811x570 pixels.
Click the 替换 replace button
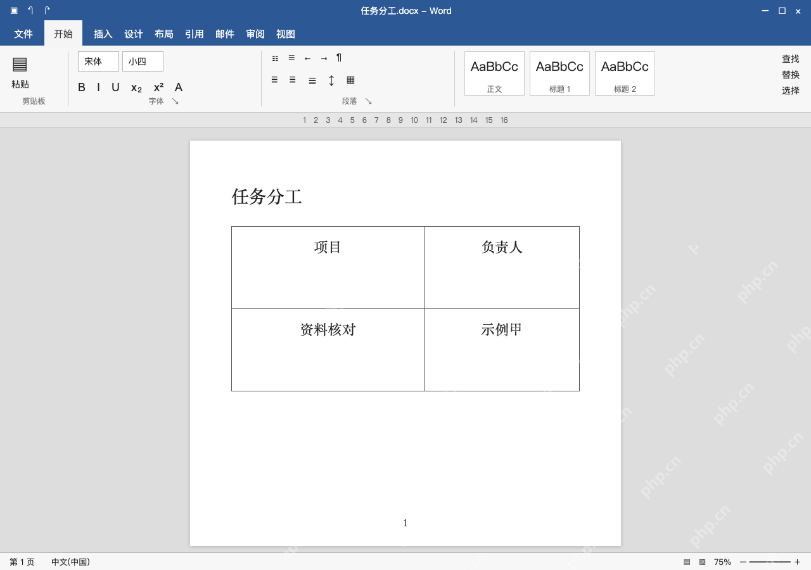click(791, 75)
